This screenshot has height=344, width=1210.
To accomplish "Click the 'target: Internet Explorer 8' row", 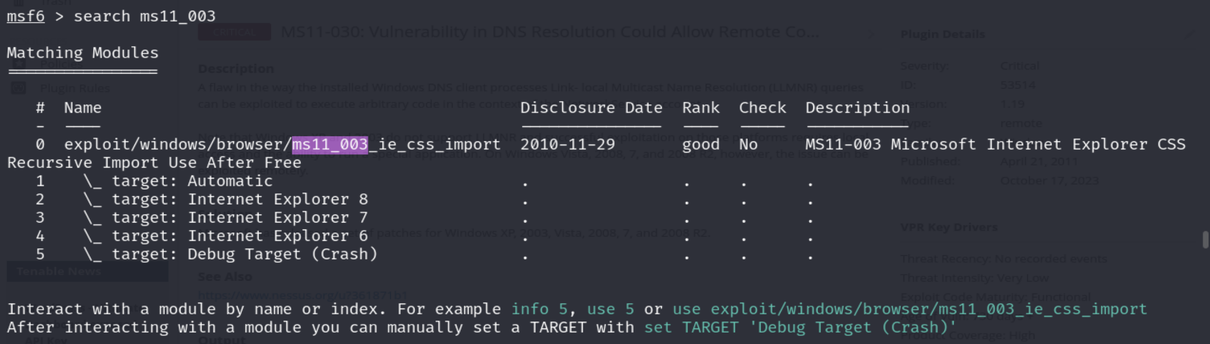I will click(x=226, y=199).
